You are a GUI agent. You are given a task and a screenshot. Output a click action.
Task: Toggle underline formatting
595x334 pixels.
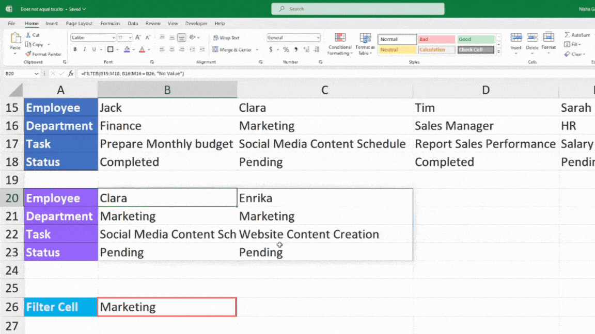(94, 49)
